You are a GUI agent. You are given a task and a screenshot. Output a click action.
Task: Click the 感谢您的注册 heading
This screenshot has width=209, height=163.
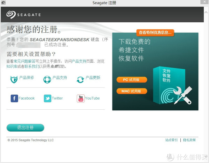34,30
